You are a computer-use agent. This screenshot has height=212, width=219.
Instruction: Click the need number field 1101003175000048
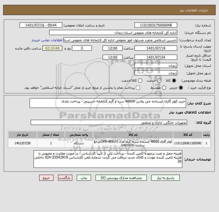click(x=156, y=25)
